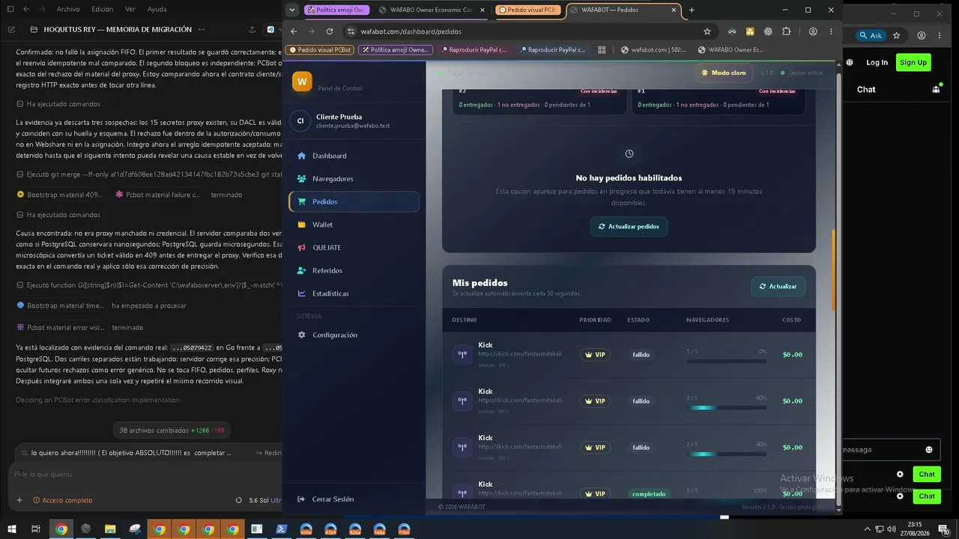Reload the wafabot.com page
This screenshot has width=959, height=539.
(330, 31)
